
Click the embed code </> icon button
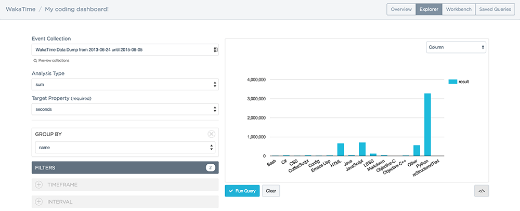tap(481, 191)
